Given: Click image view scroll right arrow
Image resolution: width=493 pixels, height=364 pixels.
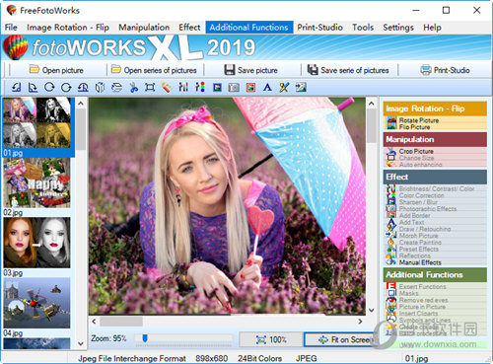Looking at the screenshot, I should 360,322.
